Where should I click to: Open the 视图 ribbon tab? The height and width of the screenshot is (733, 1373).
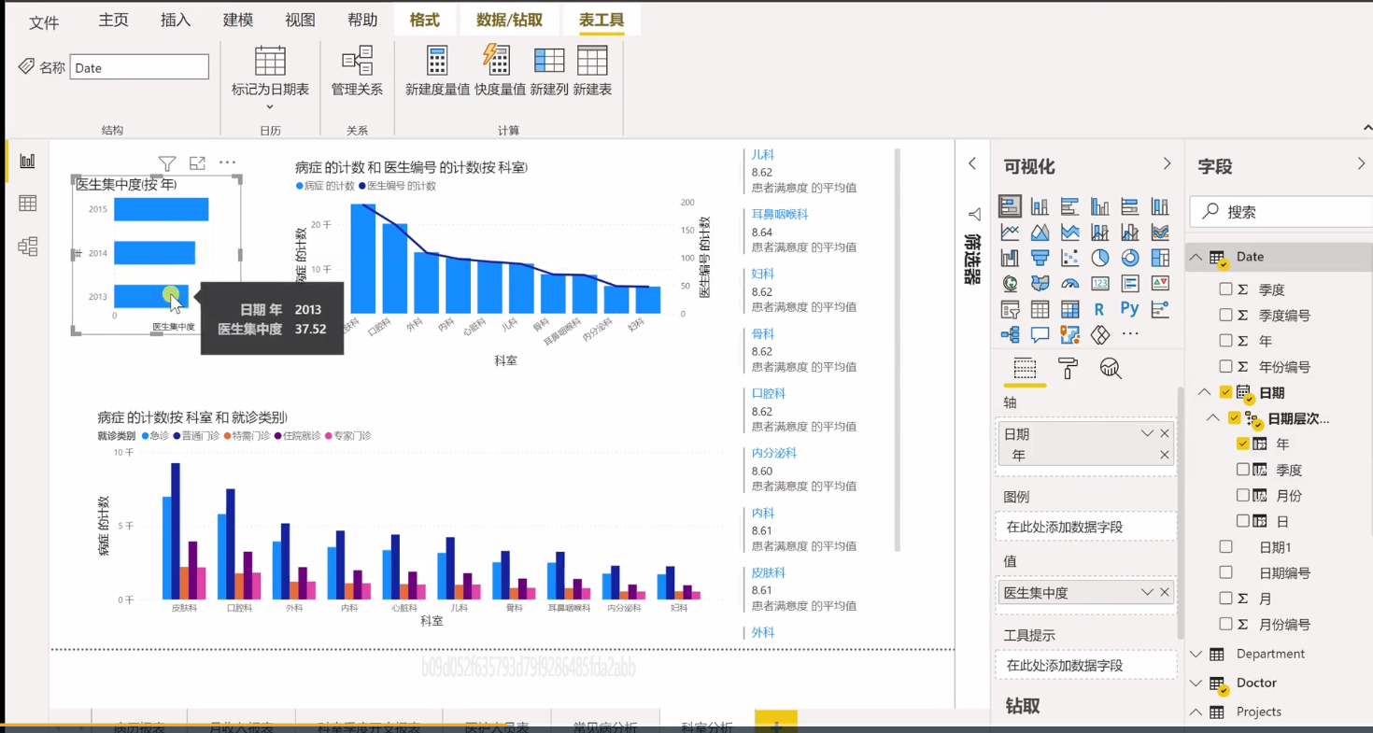click(300, 21)
